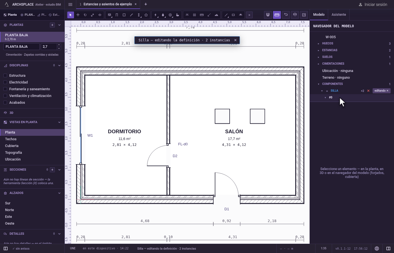Viewport: 394px width, 253px height.
Task: Open the 3D cube view button
Action: [295, 15]
